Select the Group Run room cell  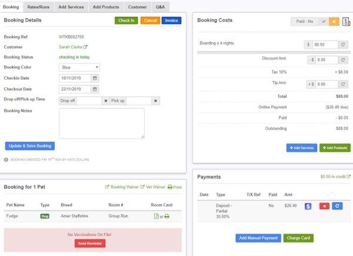(x=118, y=216)
